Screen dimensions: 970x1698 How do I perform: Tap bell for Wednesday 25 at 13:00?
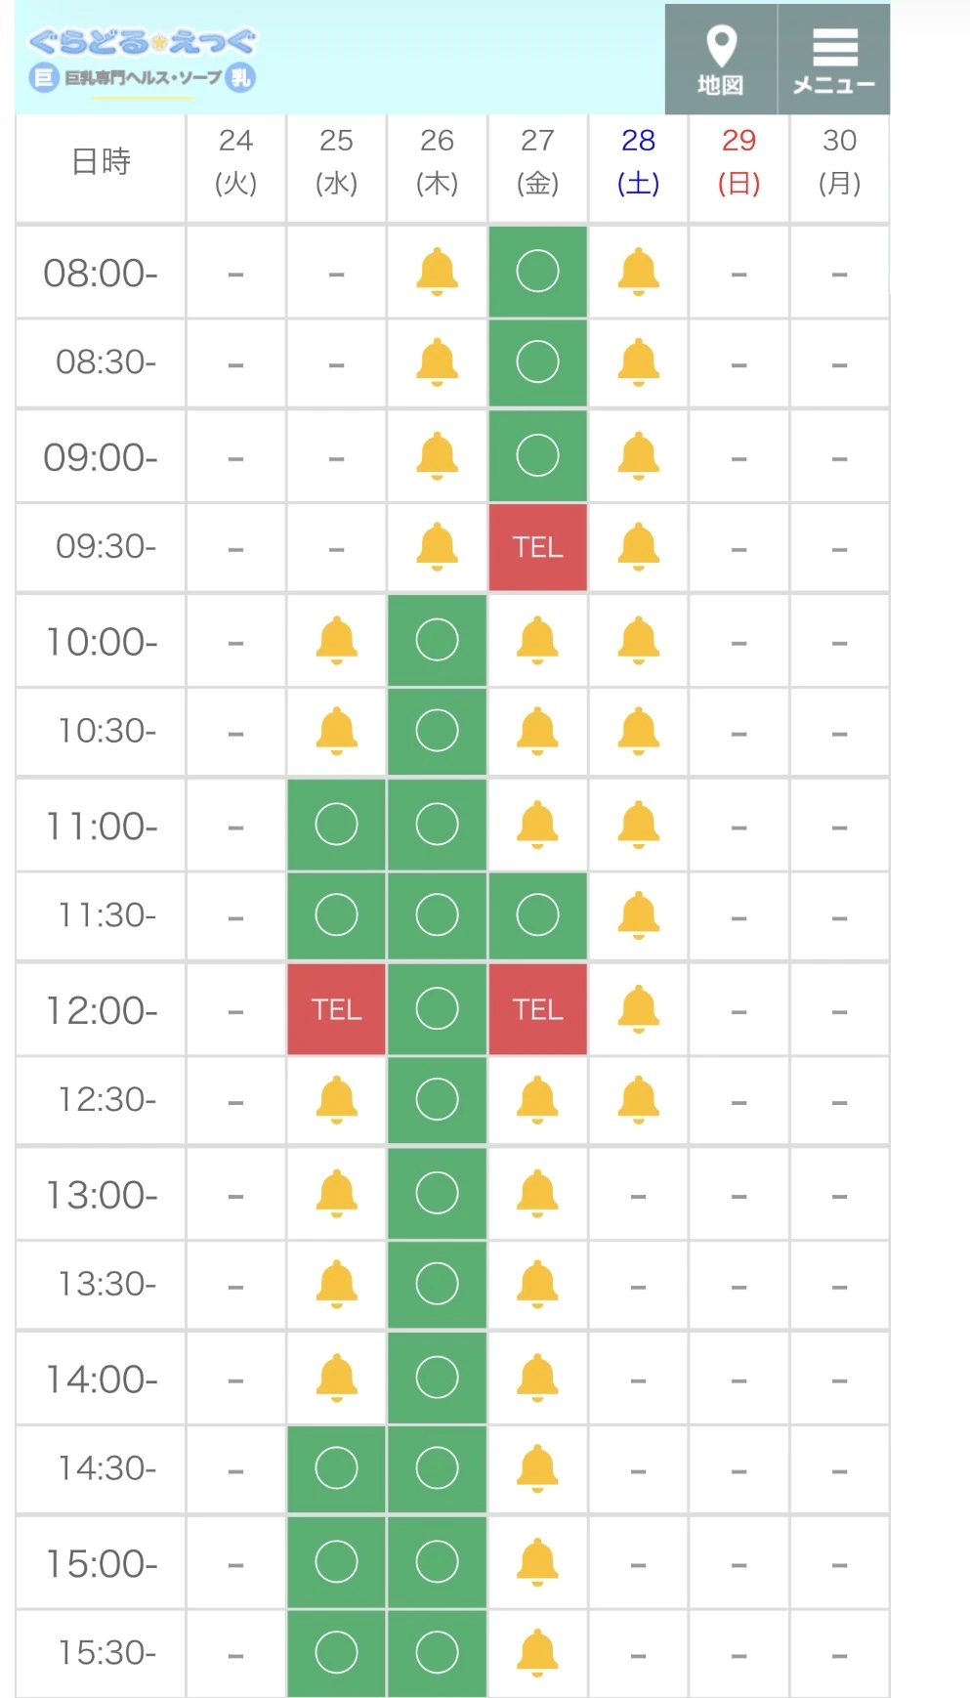(x=336, y=1193)
